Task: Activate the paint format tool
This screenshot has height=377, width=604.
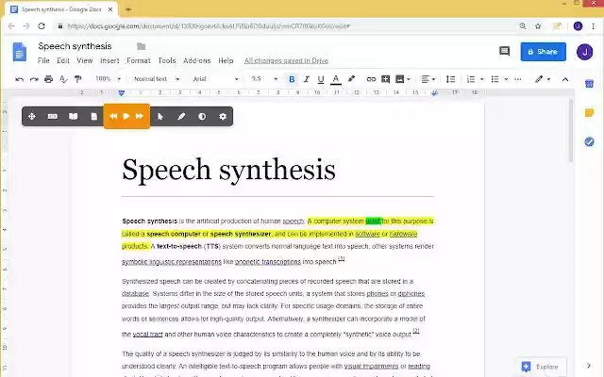Action: pyautogui.click(x=77, y=79)
